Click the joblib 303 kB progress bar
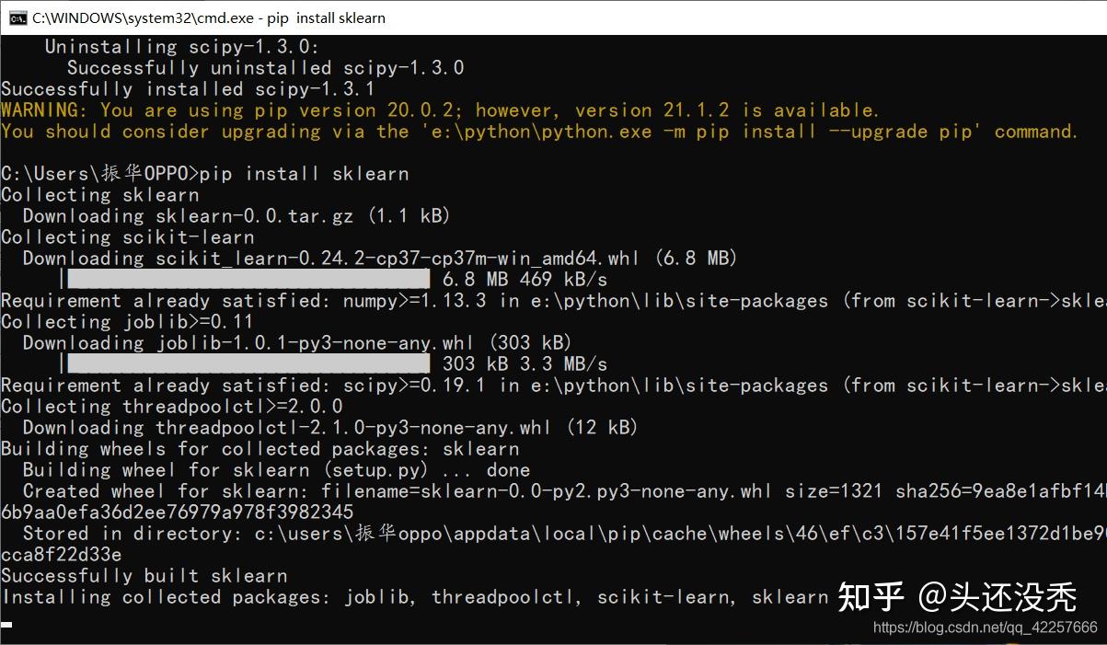Screen dimensions: 1107x645 point(248,363)
